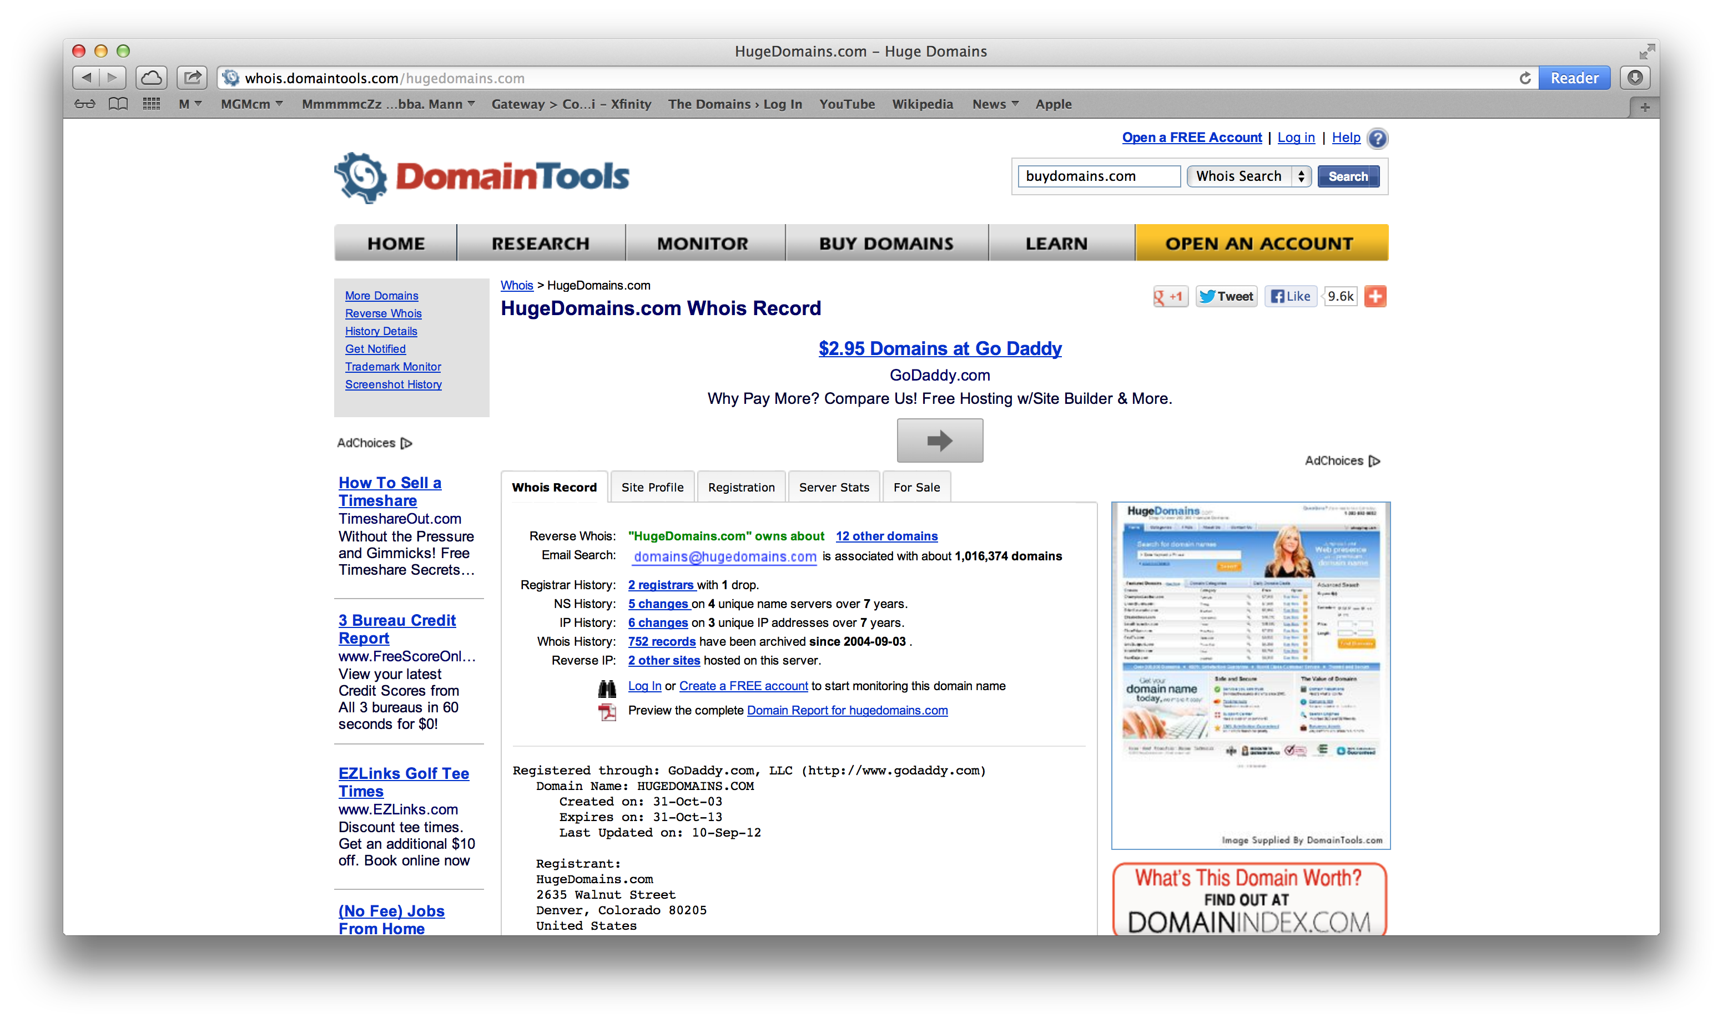Switch to the Site Profile tab

(x=652, y=488)
